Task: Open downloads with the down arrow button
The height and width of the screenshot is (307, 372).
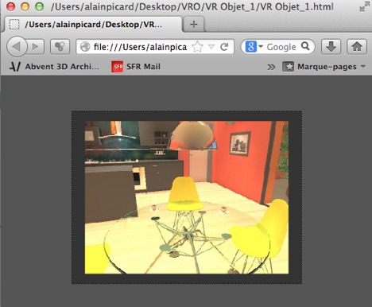Action: (331, 47)
